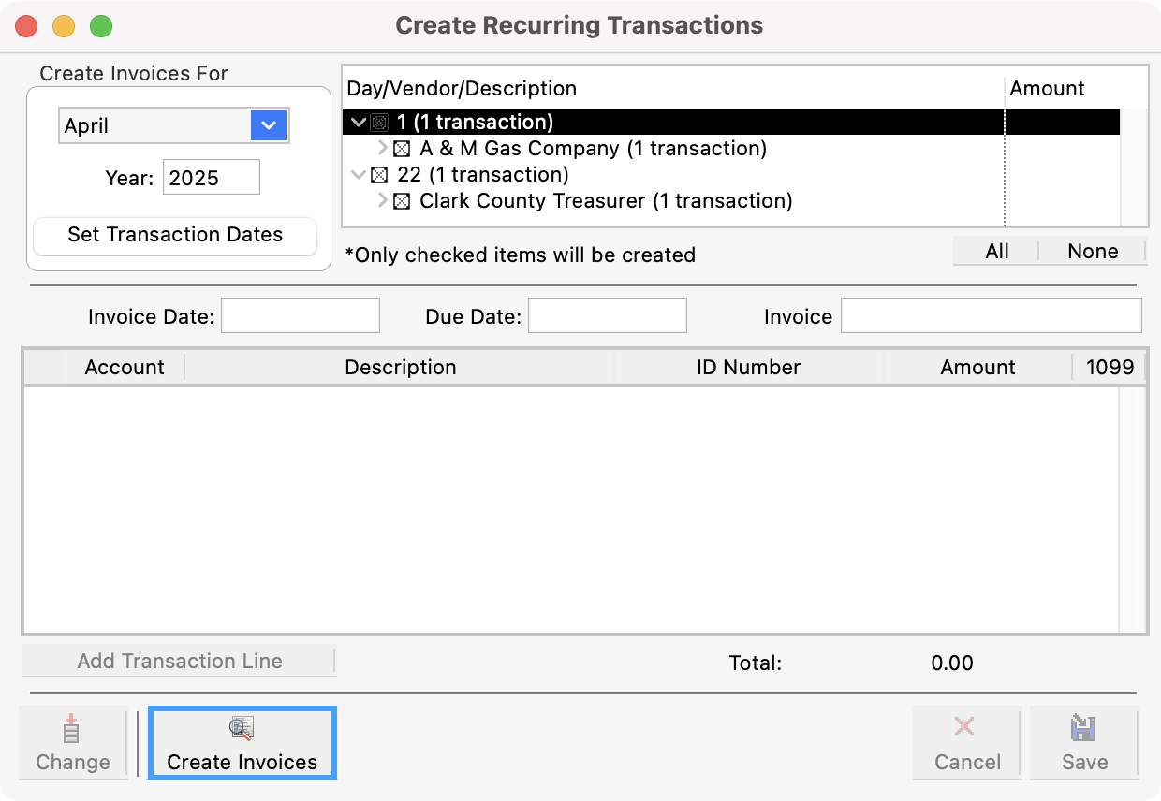Click the Create Invoices icon button
The image size is (1161, 801).
[x=242, y=744]
